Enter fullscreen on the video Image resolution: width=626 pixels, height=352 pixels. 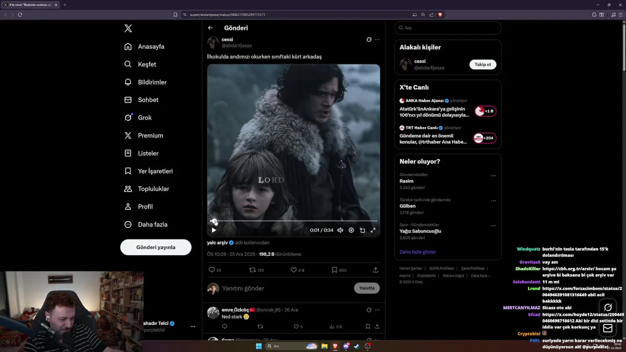coord(373,230)
